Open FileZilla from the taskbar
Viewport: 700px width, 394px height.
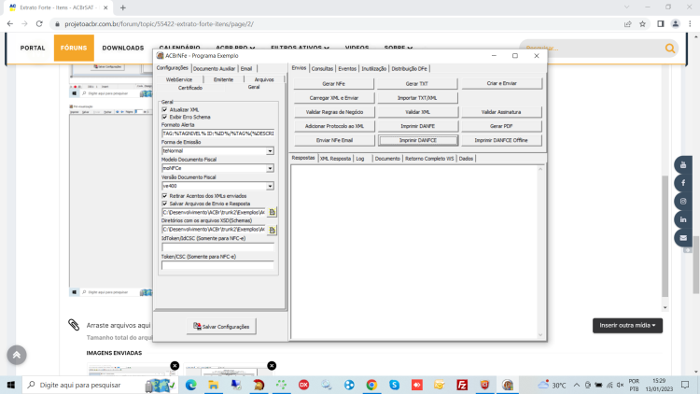[x=462, y=385]
